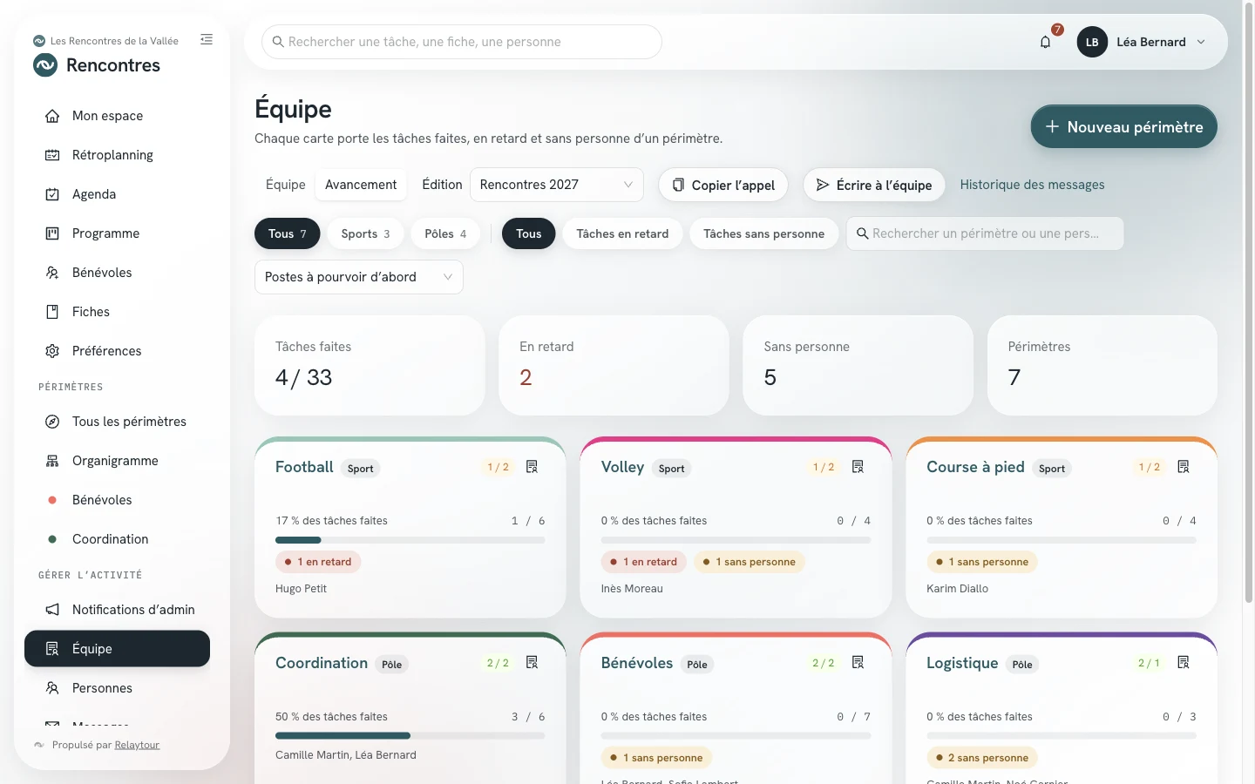Show only Tâches sans personne
Viewport: 1255px width, 784px height.
click(x=763, y=233)
